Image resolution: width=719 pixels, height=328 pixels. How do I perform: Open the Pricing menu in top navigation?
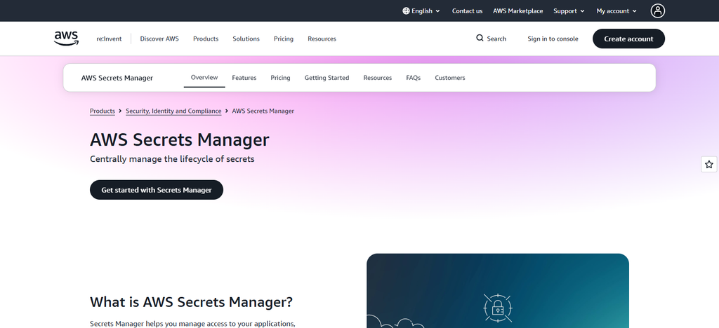(x=284, y=39)
